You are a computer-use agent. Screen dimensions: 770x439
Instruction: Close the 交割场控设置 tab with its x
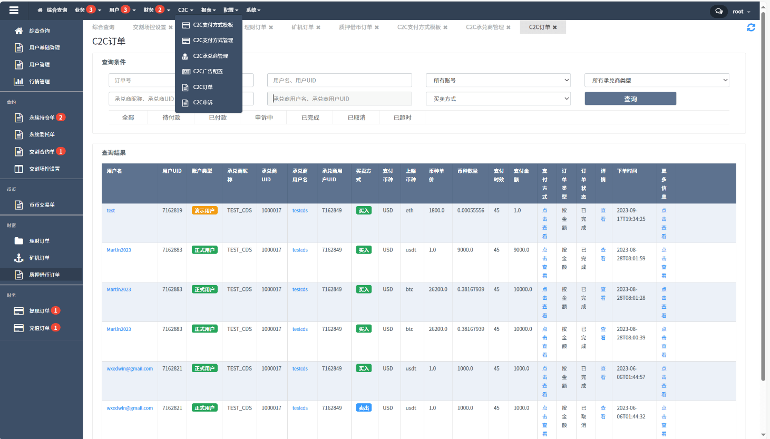[170, 27]
